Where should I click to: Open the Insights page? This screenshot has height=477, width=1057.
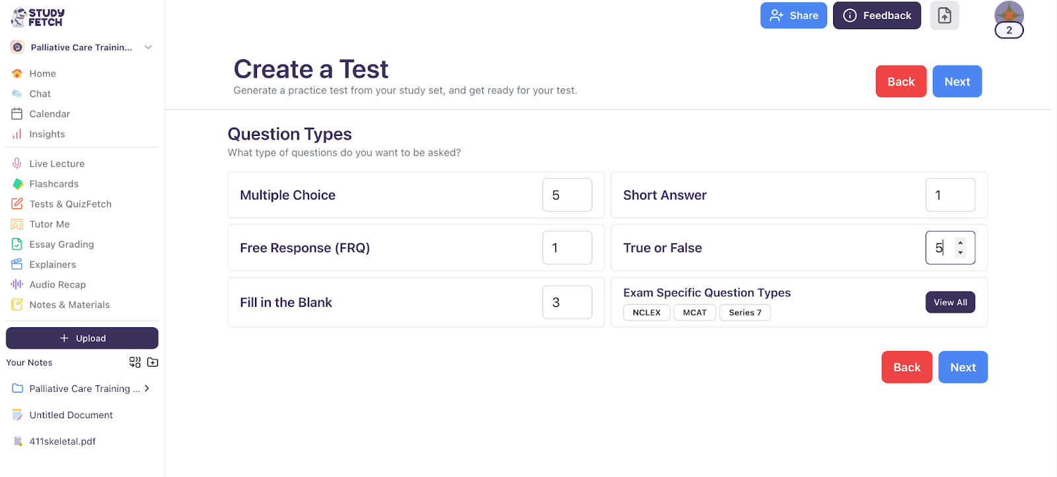pos(46,134)
